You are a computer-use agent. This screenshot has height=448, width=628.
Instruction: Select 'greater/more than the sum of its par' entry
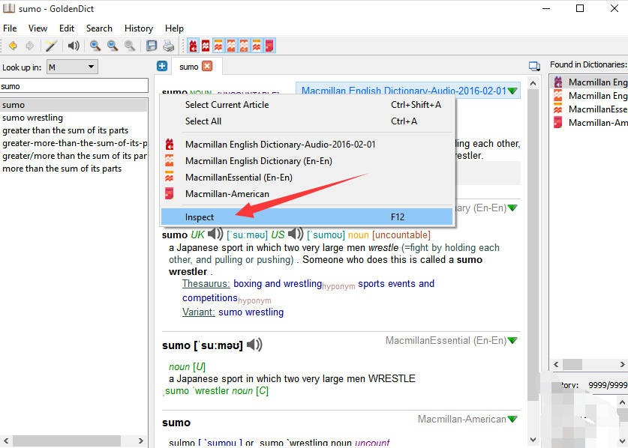74,156
